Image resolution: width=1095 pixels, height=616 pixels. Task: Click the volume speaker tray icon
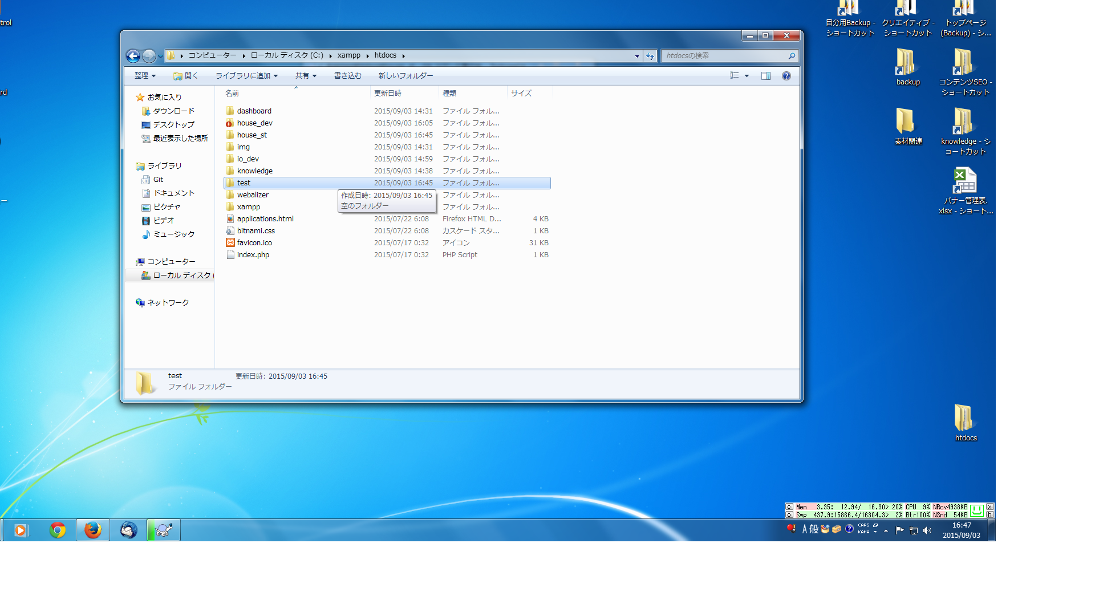tap(927, 530)
